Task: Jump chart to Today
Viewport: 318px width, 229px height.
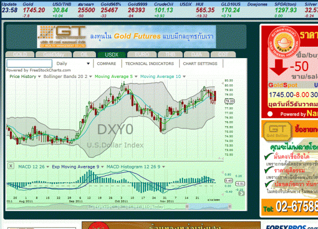Action: tap(158, 207)
